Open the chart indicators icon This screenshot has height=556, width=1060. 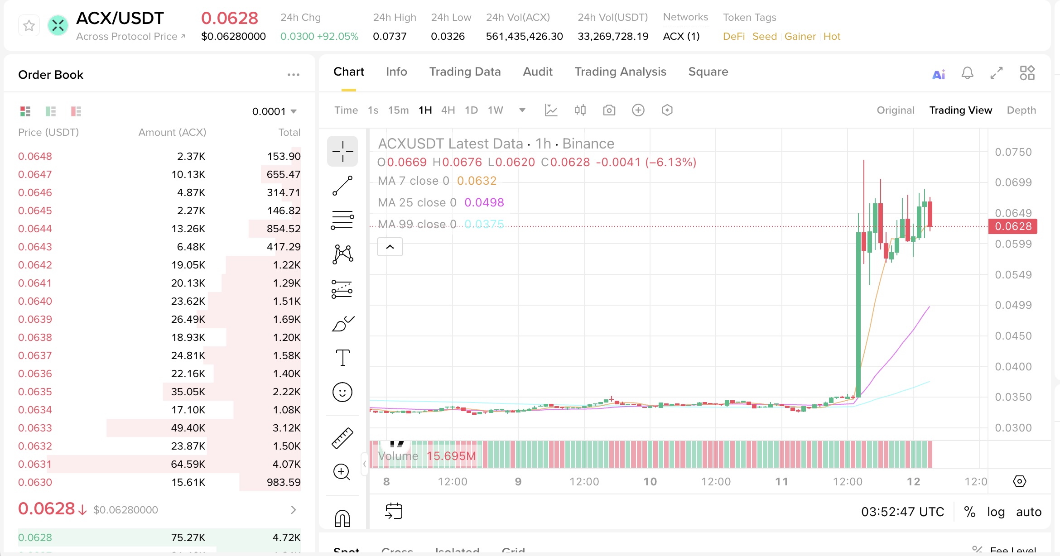tap(551, 110)
